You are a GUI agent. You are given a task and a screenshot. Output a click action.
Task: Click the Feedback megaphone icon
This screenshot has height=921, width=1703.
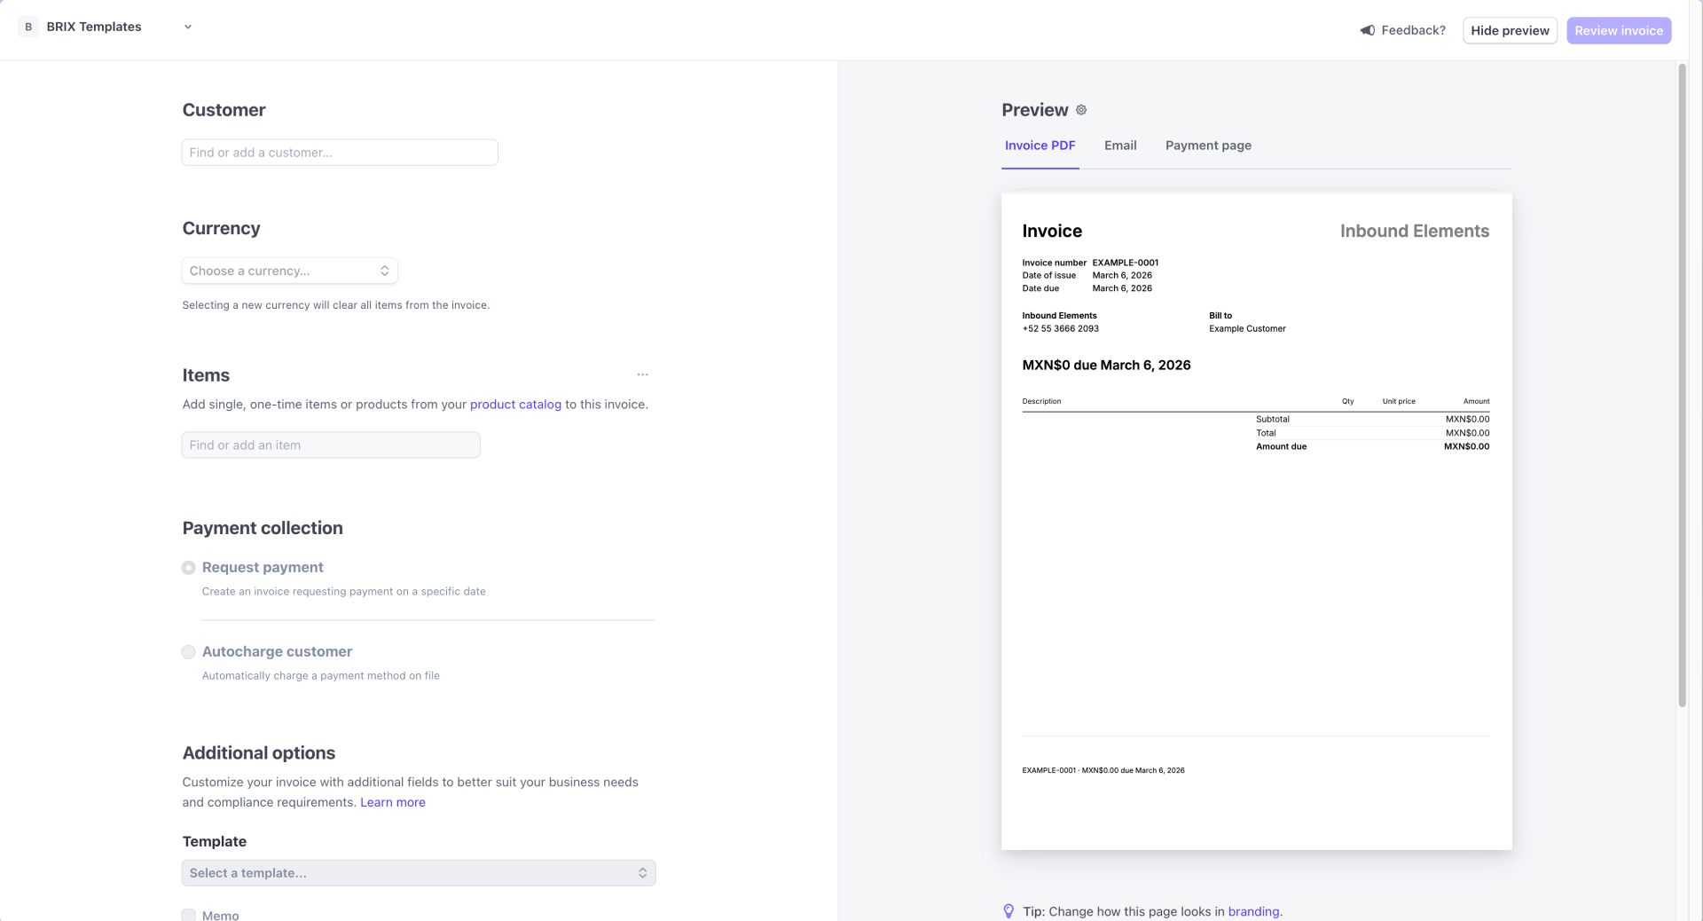(1368, 30)
